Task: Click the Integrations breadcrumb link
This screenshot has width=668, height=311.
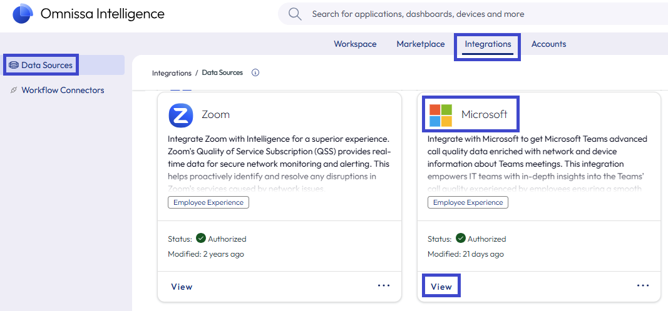Action: (172, 73)
